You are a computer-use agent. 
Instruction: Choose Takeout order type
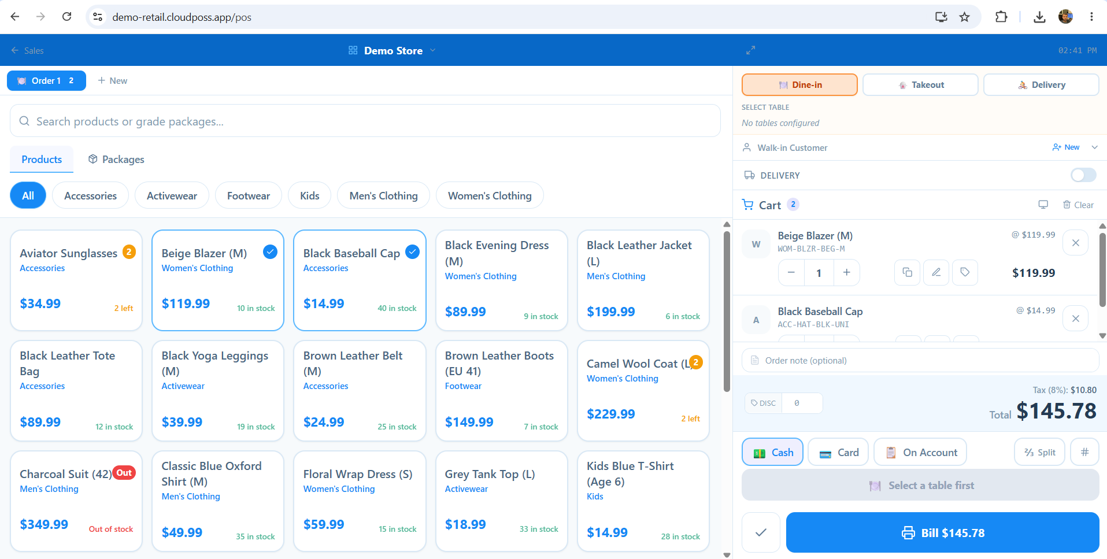click(x=920, y=84)
